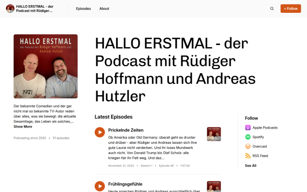Click Prickelnde Zeiten episode description text
The image size is (307, 192).
click(x=152, y=147)
